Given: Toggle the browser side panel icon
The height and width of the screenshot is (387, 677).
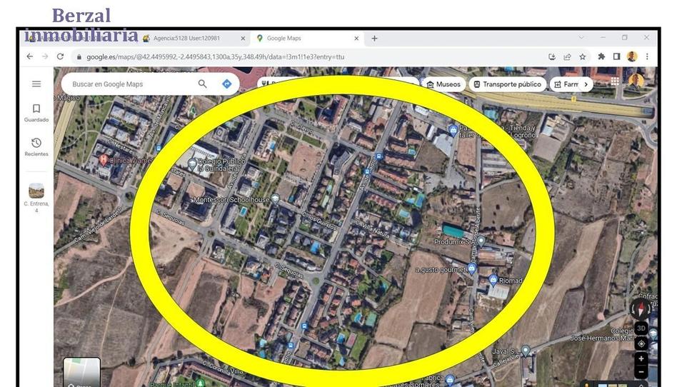Looking at the screenshot, I should coord(616,57).
